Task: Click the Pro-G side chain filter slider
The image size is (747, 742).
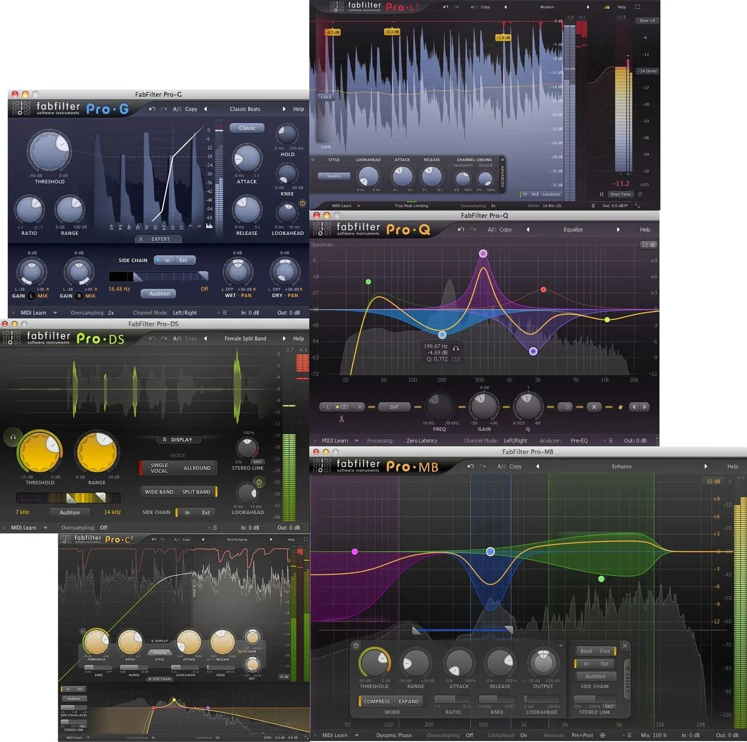Action: tap(158, 276)
